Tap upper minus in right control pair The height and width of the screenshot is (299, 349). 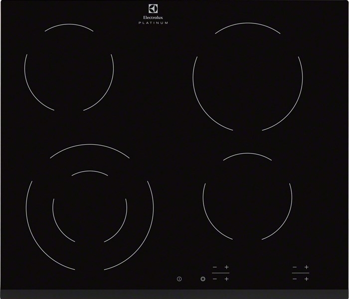tap(295, 267)
